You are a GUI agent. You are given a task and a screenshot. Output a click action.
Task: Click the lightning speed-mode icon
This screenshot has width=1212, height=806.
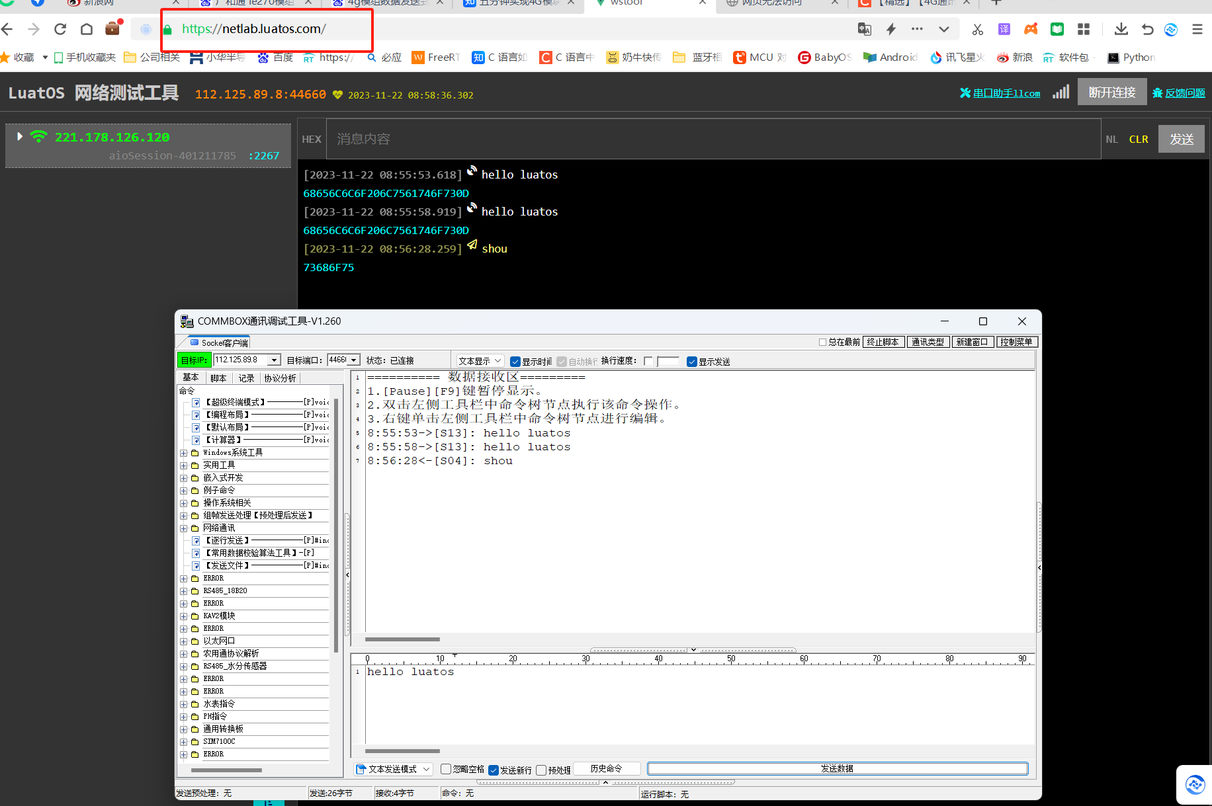point(891,29)
